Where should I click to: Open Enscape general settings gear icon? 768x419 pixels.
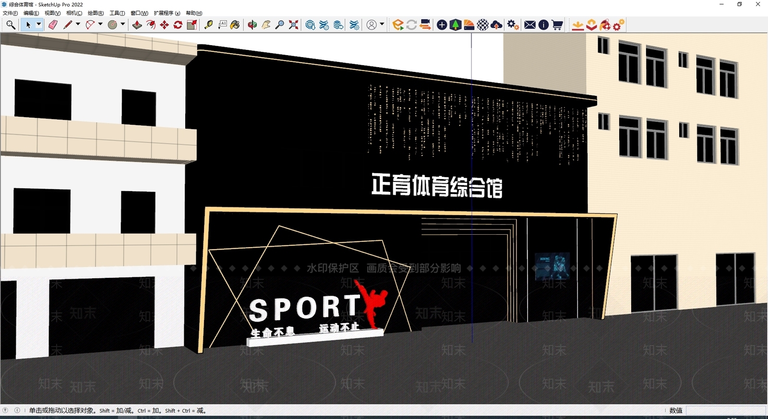513,24
